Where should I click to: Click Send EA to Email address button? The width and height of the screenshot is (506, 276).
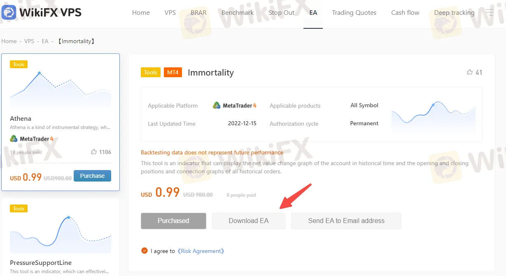click(346, 221)
